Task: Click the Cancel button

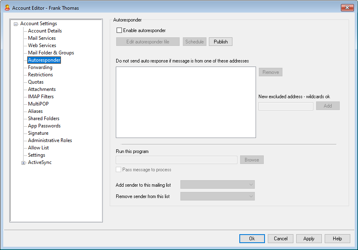Action: pyautogui.click(x=280, y=239)
